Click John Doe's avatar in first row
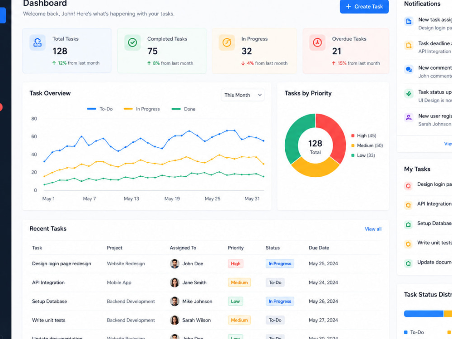The image size is (452, 339). click(174, 264)
